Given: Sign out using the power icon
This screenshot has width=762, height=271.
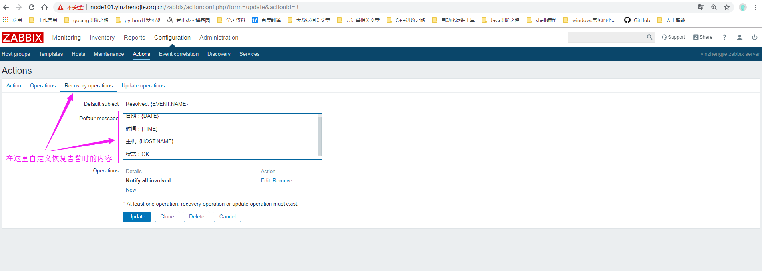Looking at the screenshot, I should 755,37.
